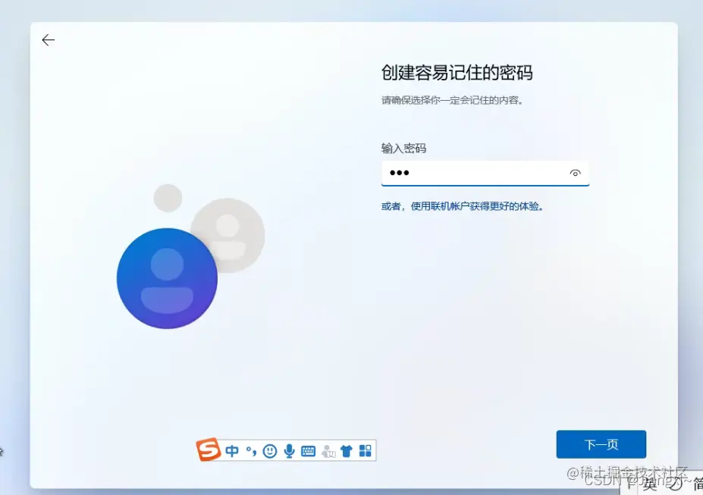Click the 下一页 button
Viewport: 703px width, 495px height.
[x=601, y=444]
